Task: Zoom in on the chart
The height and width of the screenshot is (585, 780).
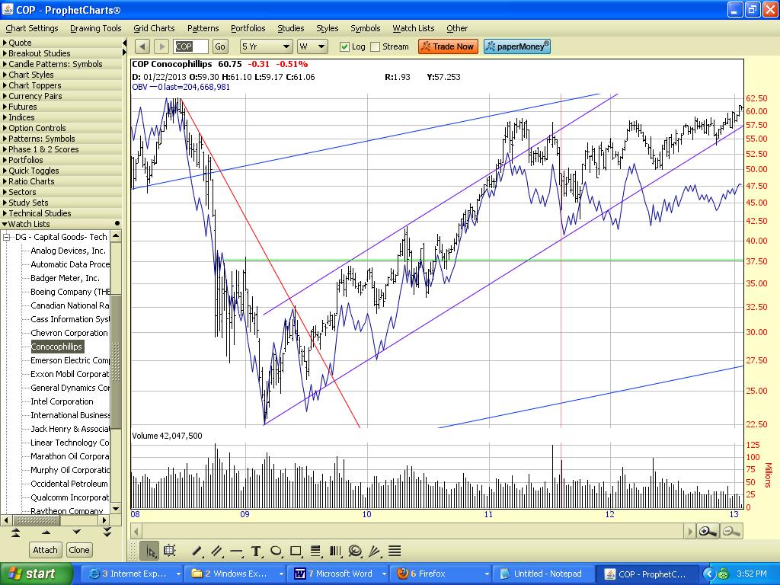Action: pos(708,531)
